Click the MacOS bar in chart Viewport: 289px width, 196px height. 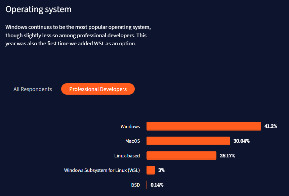click(x=188, y=141)
